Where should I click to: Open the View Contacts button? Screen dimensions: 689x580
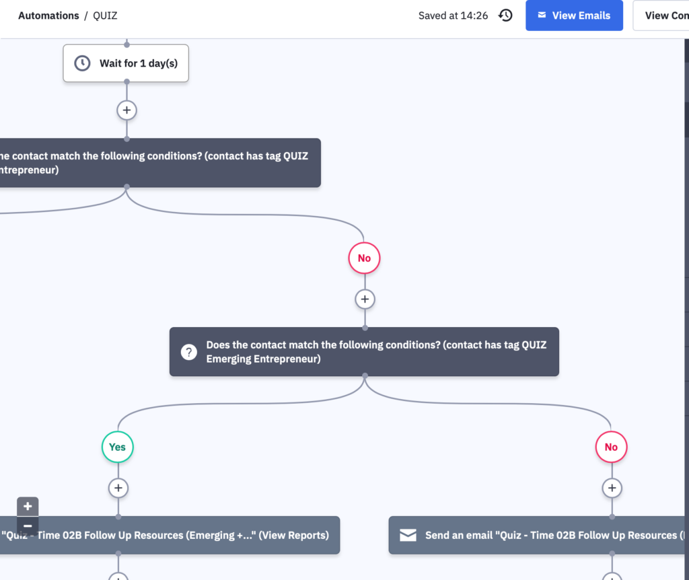661,15
